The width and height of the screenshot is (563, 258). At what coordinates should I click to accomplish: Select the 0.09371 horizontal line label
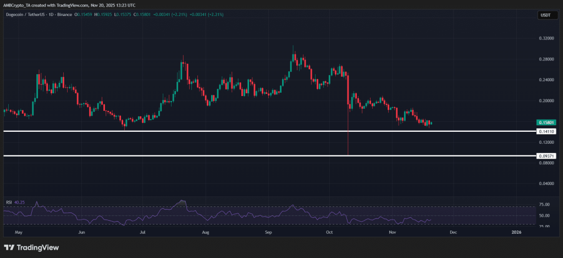click(x=547, y=156)
